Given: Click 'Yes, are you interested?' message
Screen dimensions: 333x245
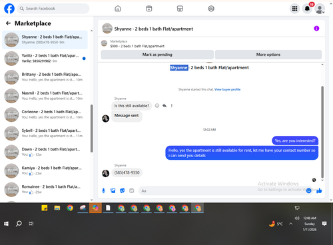Looking at the screenshot, I should (x=295, y=140).
